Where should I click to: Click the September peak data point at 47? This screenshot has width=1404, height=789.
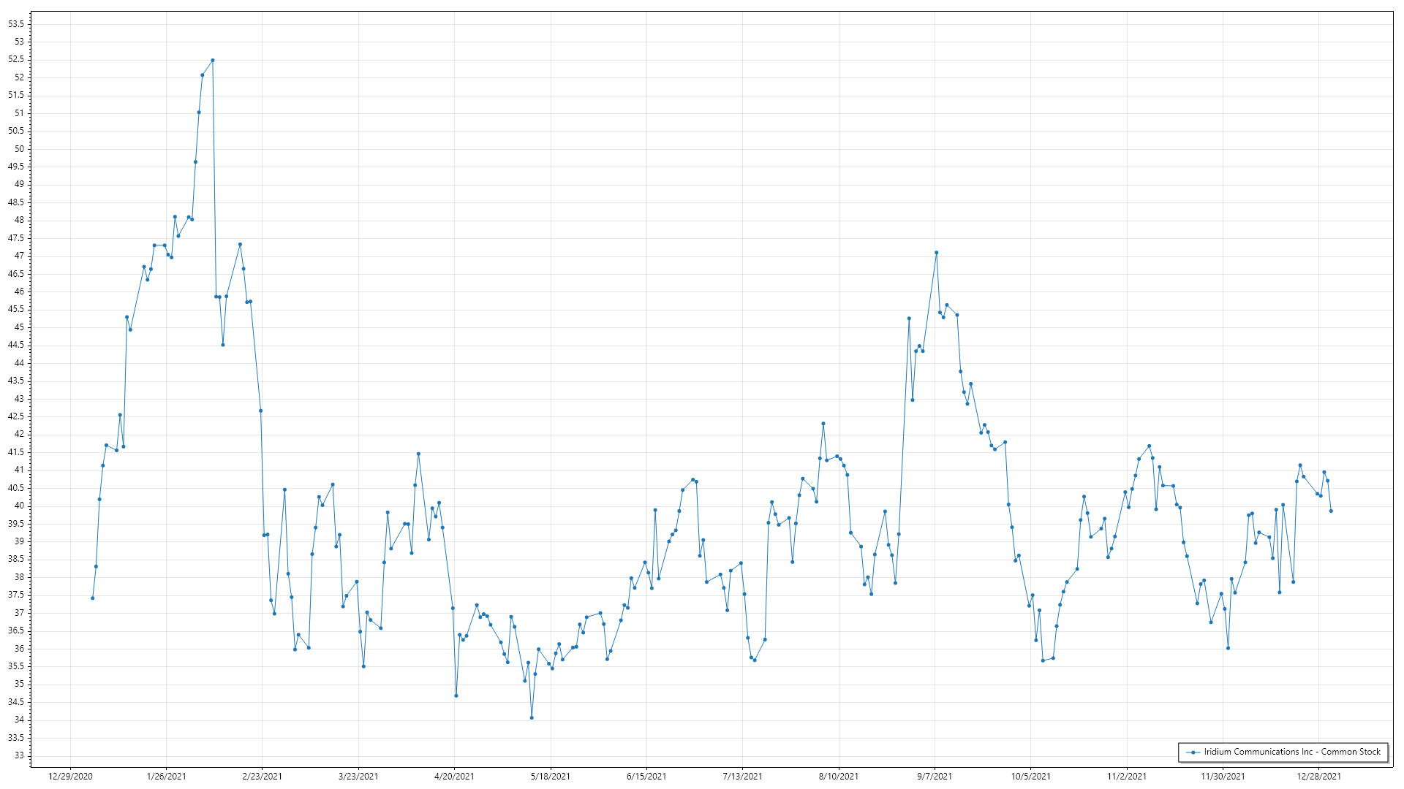pyautogui.click(x=936, y=253)
